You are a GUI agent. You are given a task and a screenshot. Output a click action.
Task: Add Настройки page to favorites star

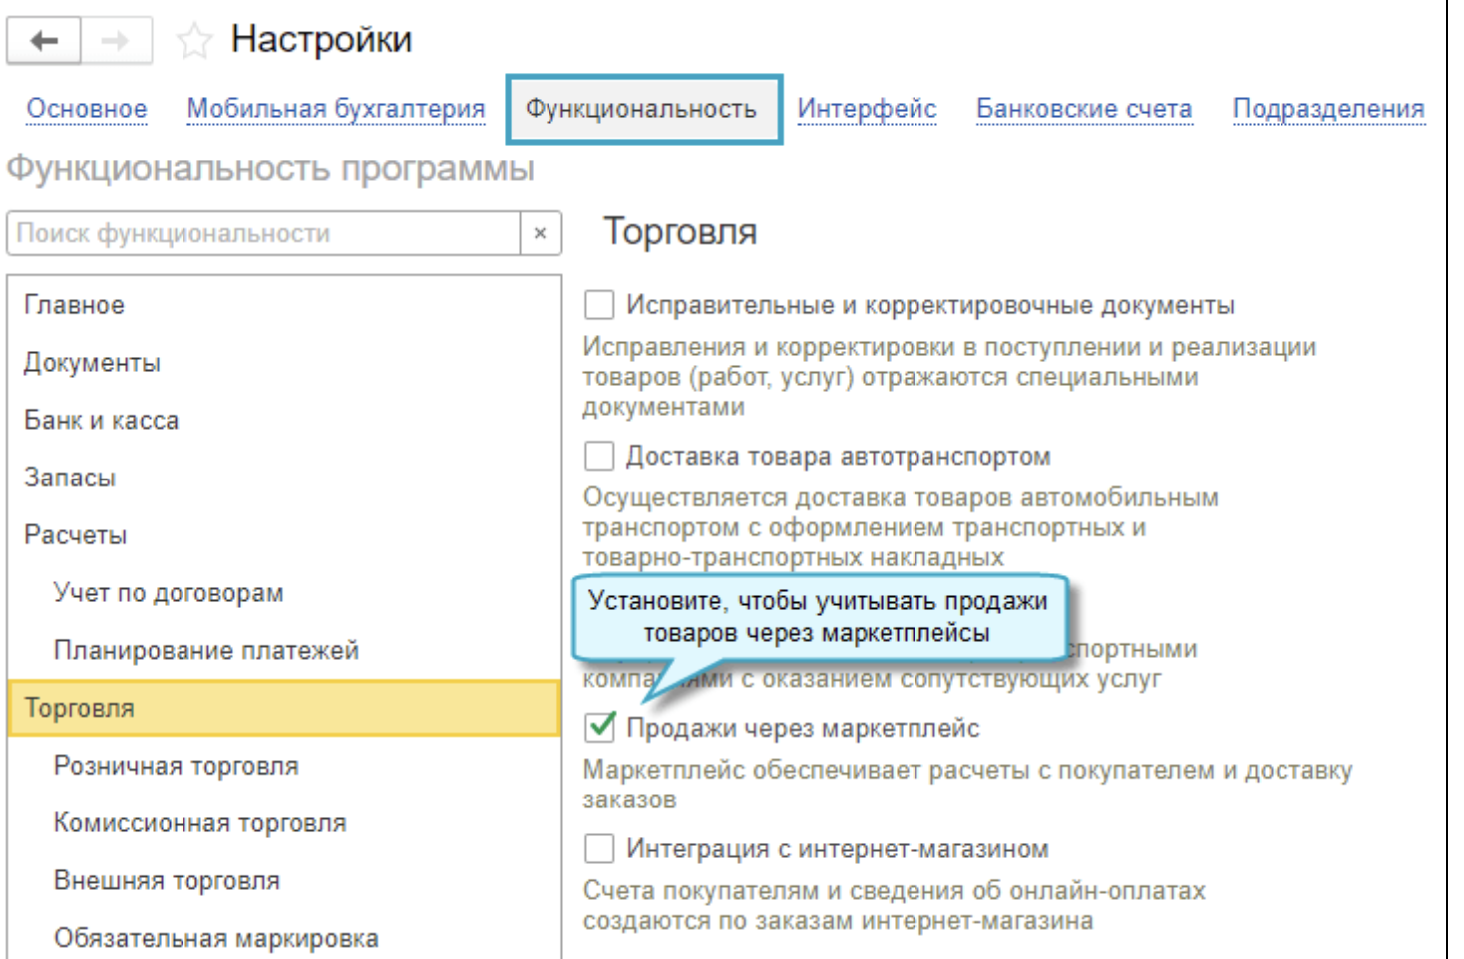point(193,41)
